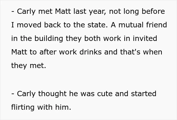Click the word "long" in the first line

[131, 12]
